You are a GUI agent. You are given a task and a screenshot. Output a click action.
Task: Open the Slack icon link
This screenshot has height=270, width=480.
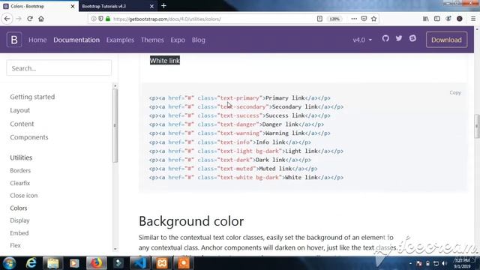(x=412, y=38)
